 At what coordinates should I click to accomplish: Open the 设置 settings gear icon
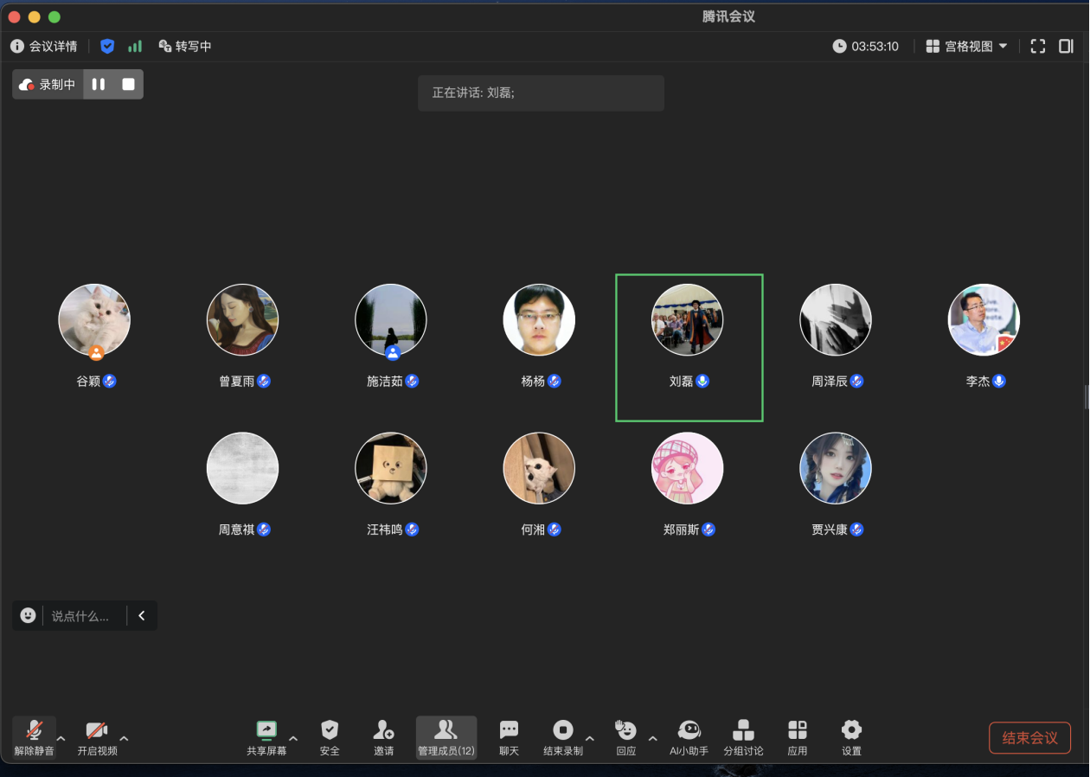tap(851, 731)
